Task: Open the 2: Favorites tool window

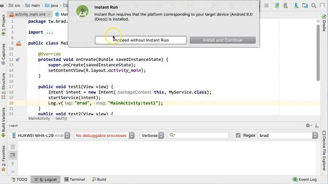Action: 4,158
